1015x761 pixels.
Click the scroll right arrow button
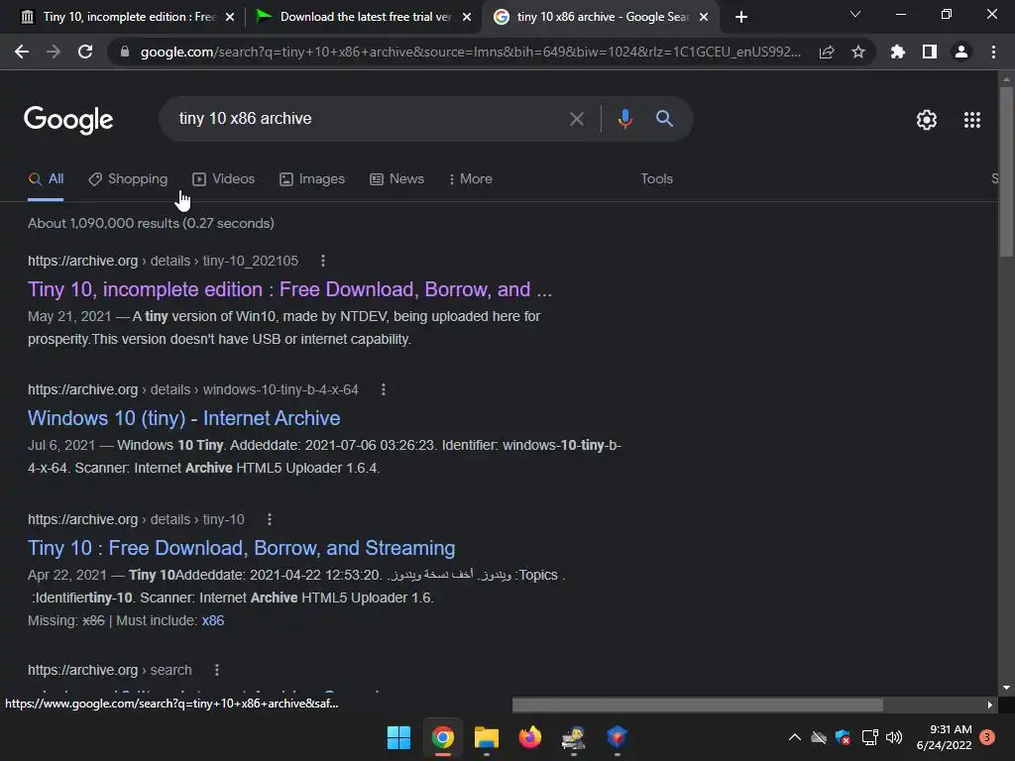[x=990, y=705]
